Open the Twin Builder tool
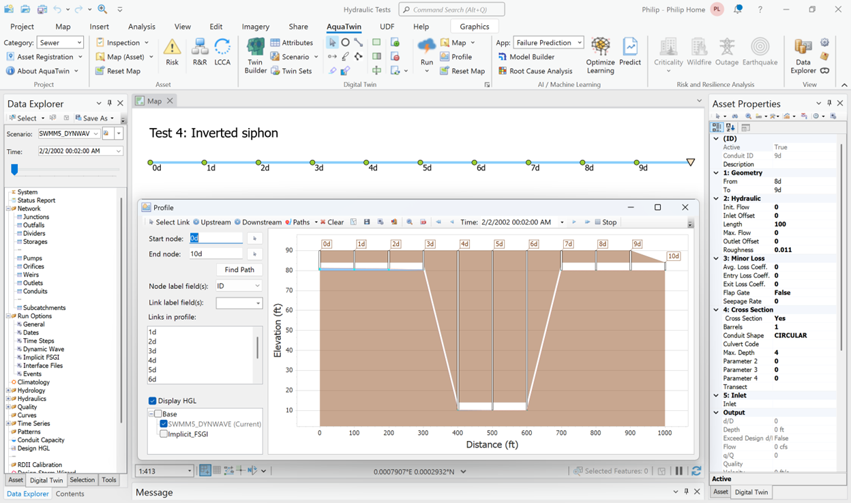 click(x=256, y=55)
